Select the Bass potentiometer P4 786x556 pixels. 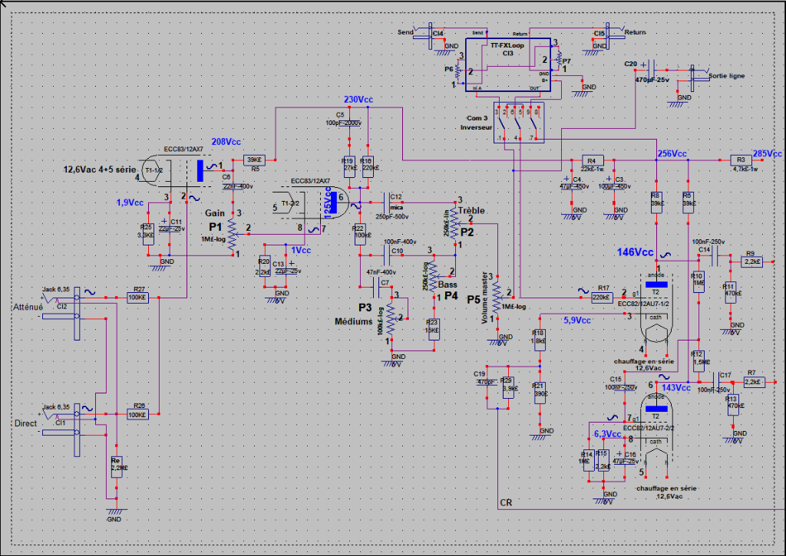pos(432,272)
